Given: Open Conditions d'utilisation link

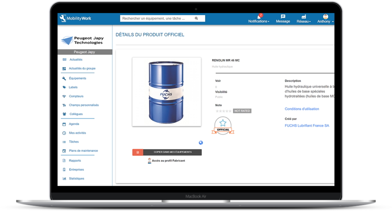Looking at the screenshot, I should pyautogui.click(x=302, y=109).
